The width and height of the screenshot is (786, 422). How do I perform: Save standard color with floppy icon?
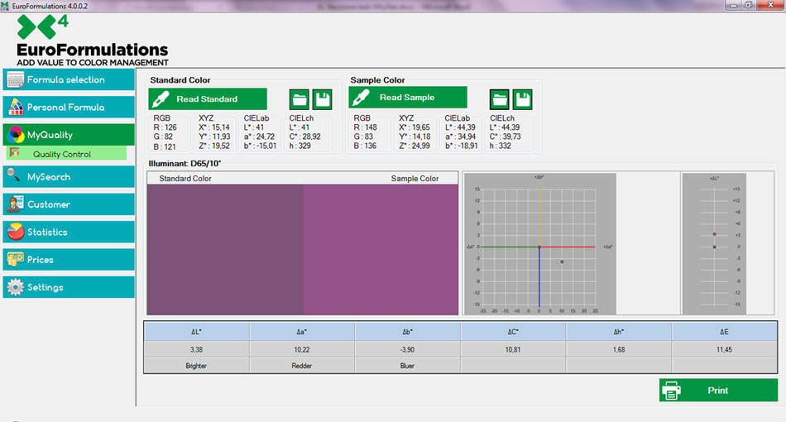[323, 100]
